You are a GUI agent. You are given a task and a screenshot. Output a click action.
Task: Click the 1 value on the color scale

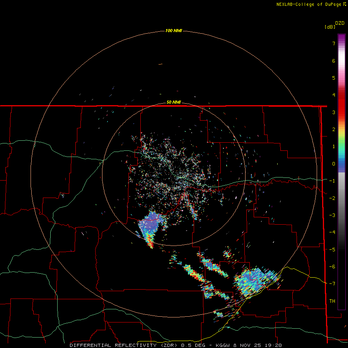[x=334, y=147]
